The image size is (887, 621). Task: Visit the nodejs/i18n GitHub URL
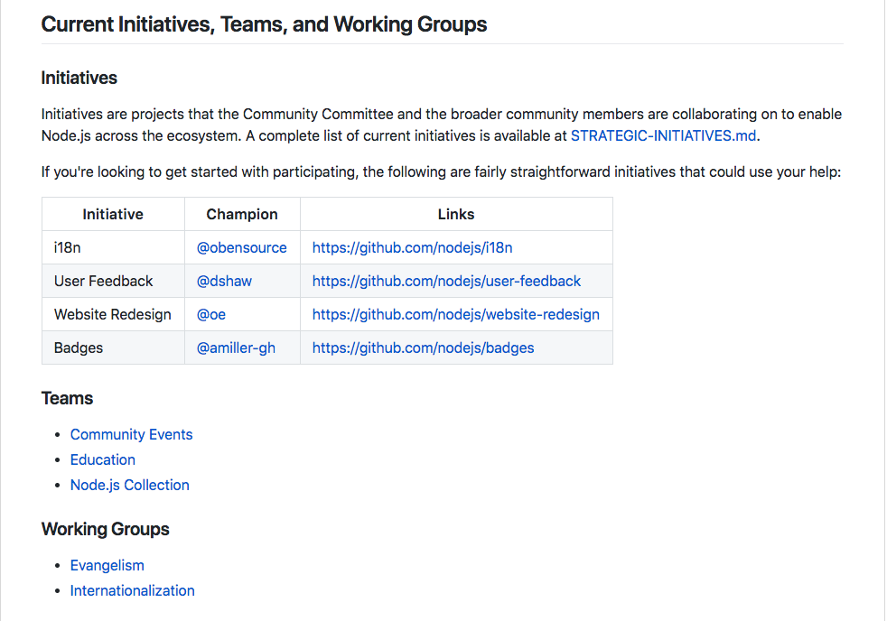click(413, 247)
